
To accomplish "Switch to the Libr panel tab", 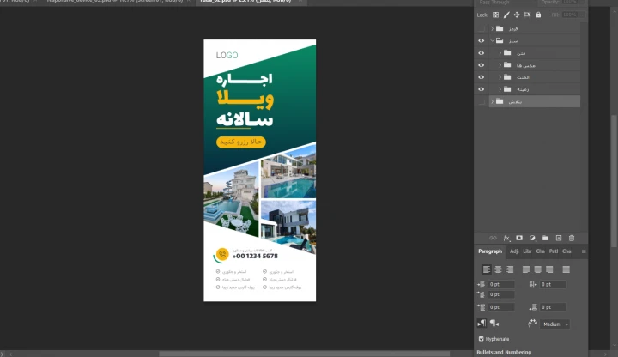I will tap(527, 251).
